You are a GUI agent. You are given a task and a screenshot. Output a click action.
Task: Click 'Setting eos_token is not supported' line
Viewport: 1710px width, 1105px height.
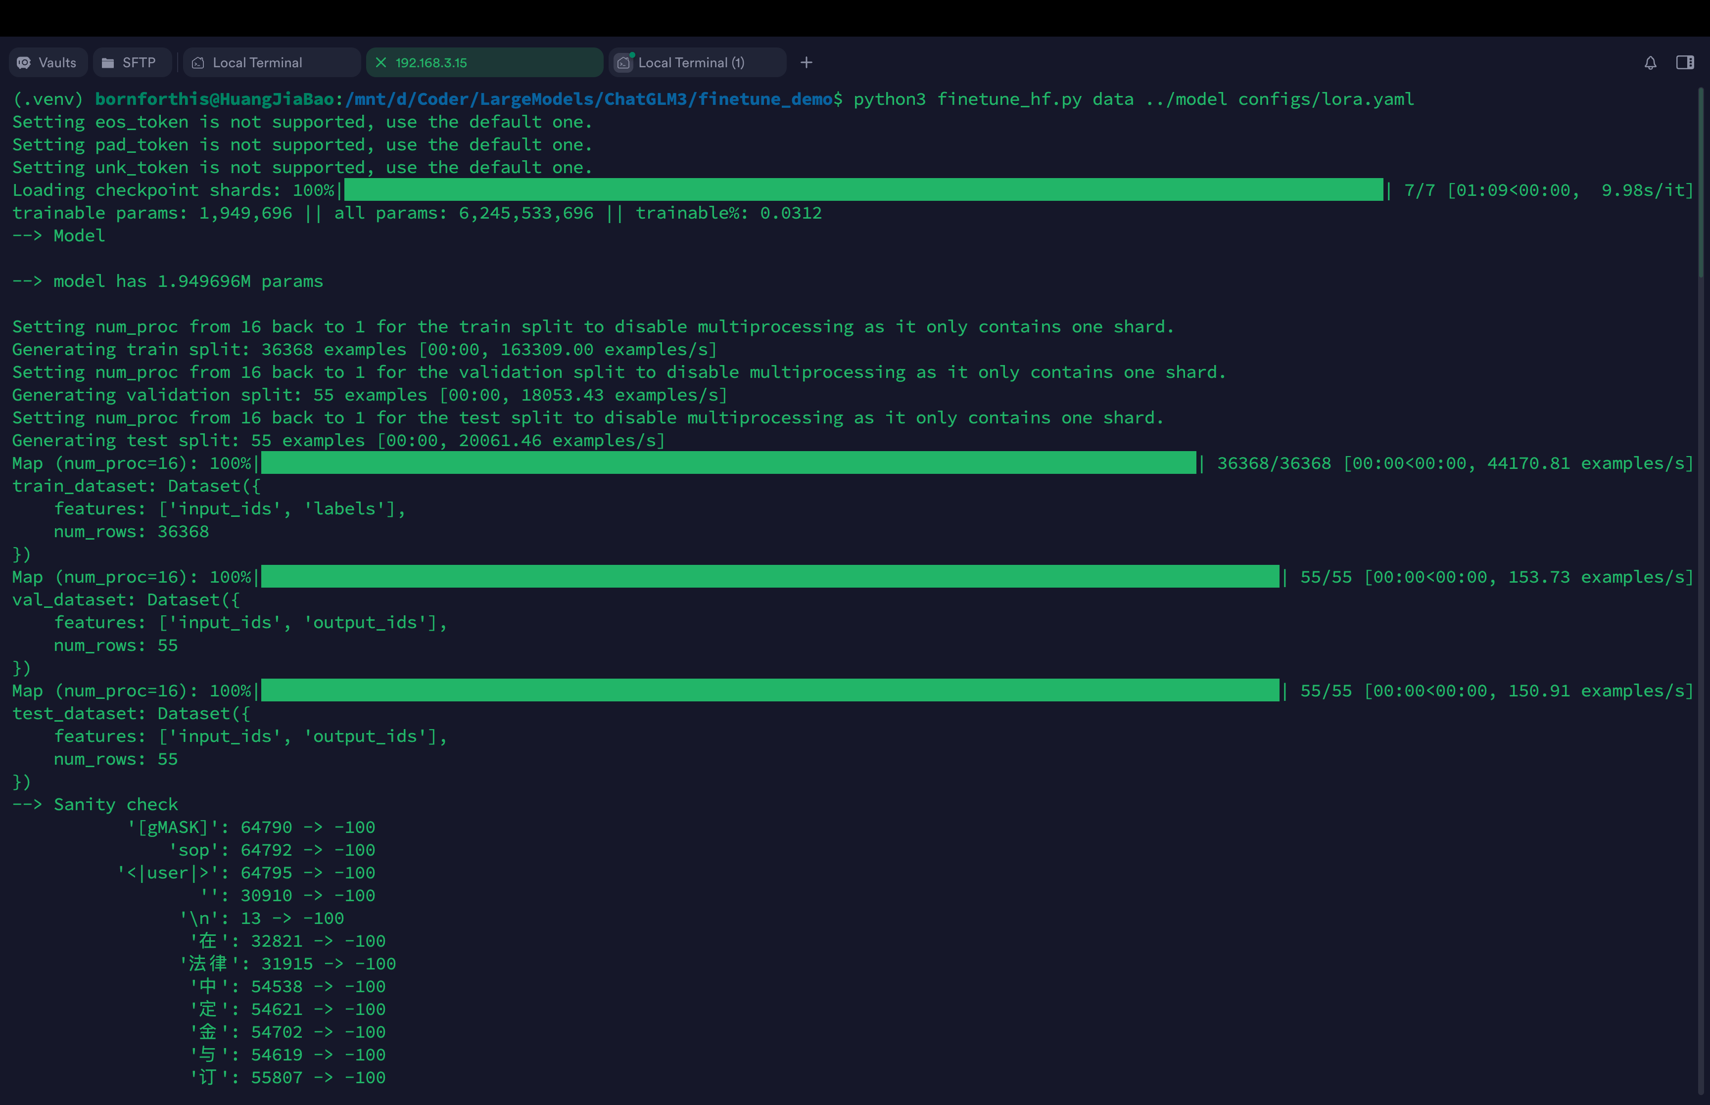pos(302,122)
